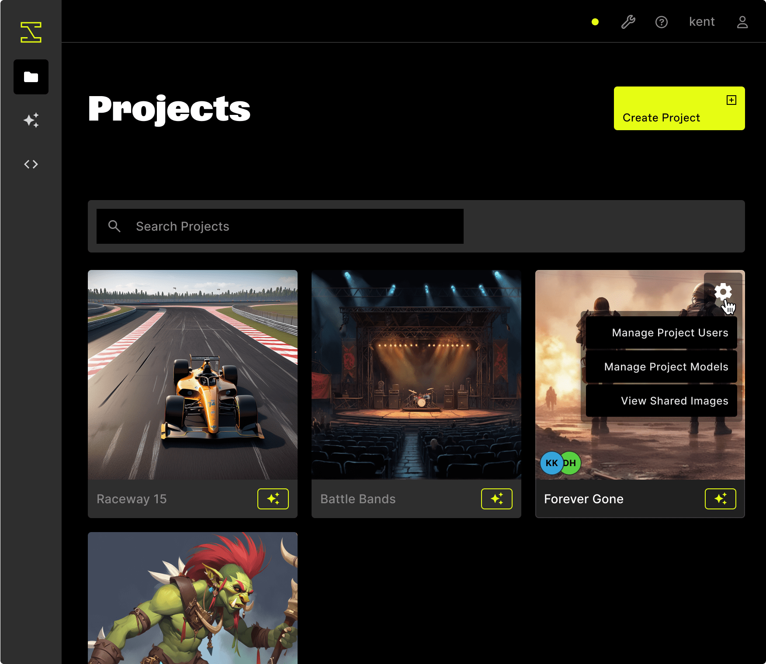Click the sparkle generate icon on Forever Gone

click(x=721, y=498)
